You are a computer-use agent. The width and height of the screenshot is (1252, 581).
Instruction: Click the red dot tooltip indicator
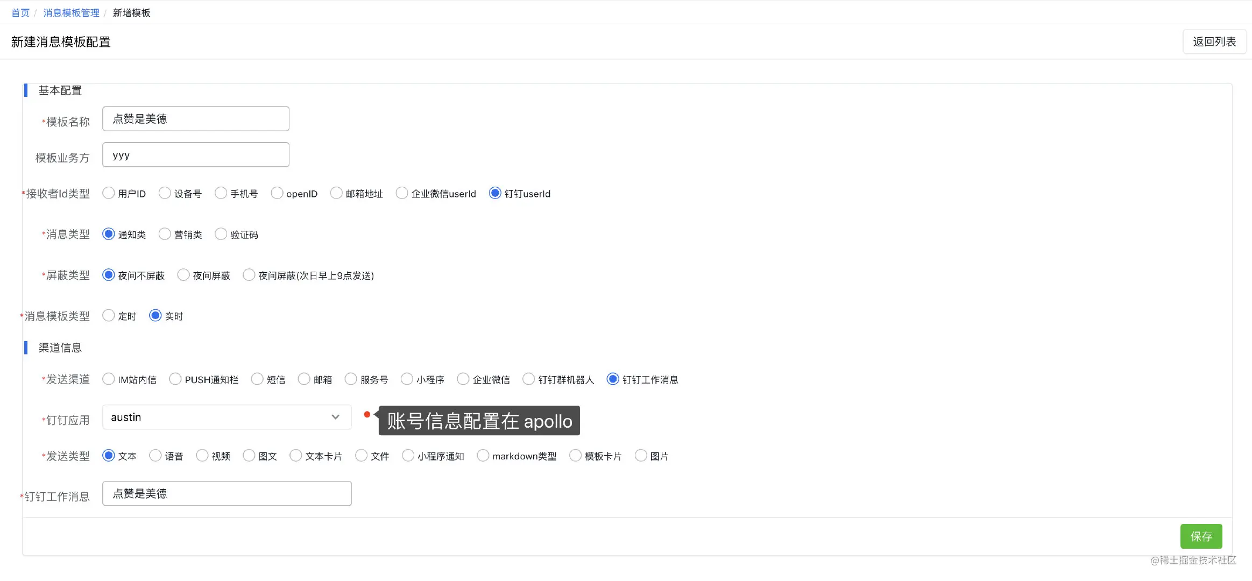point(367,414)
